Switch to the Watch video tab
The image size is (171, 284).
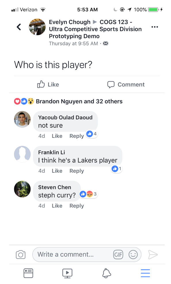coord(67,273)
